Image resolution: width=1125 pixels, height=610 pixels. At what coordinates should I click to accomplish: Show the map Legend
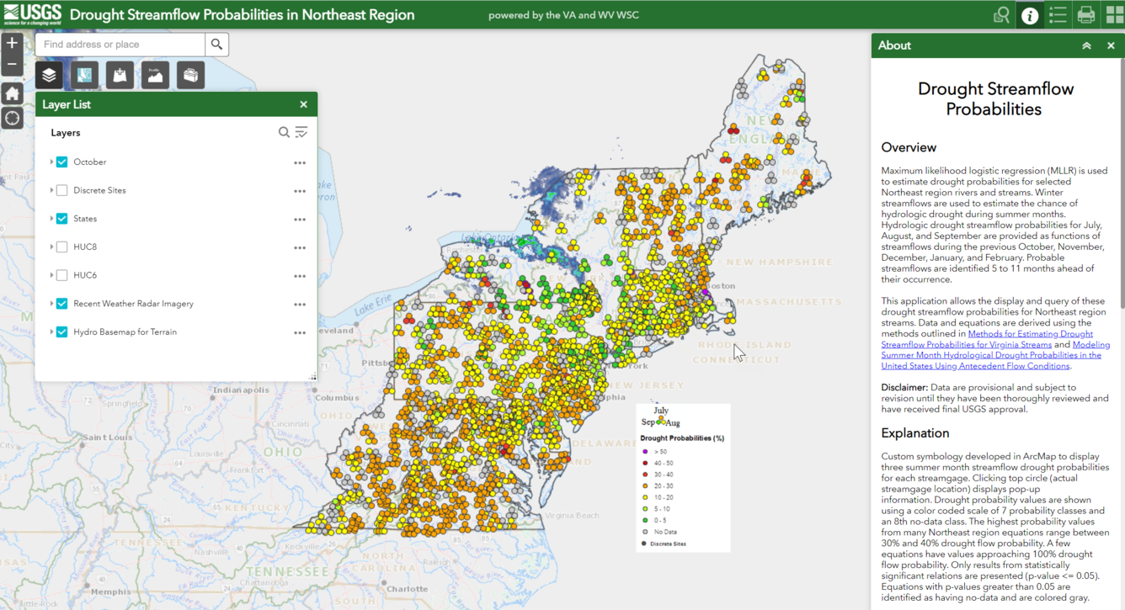1058,14
